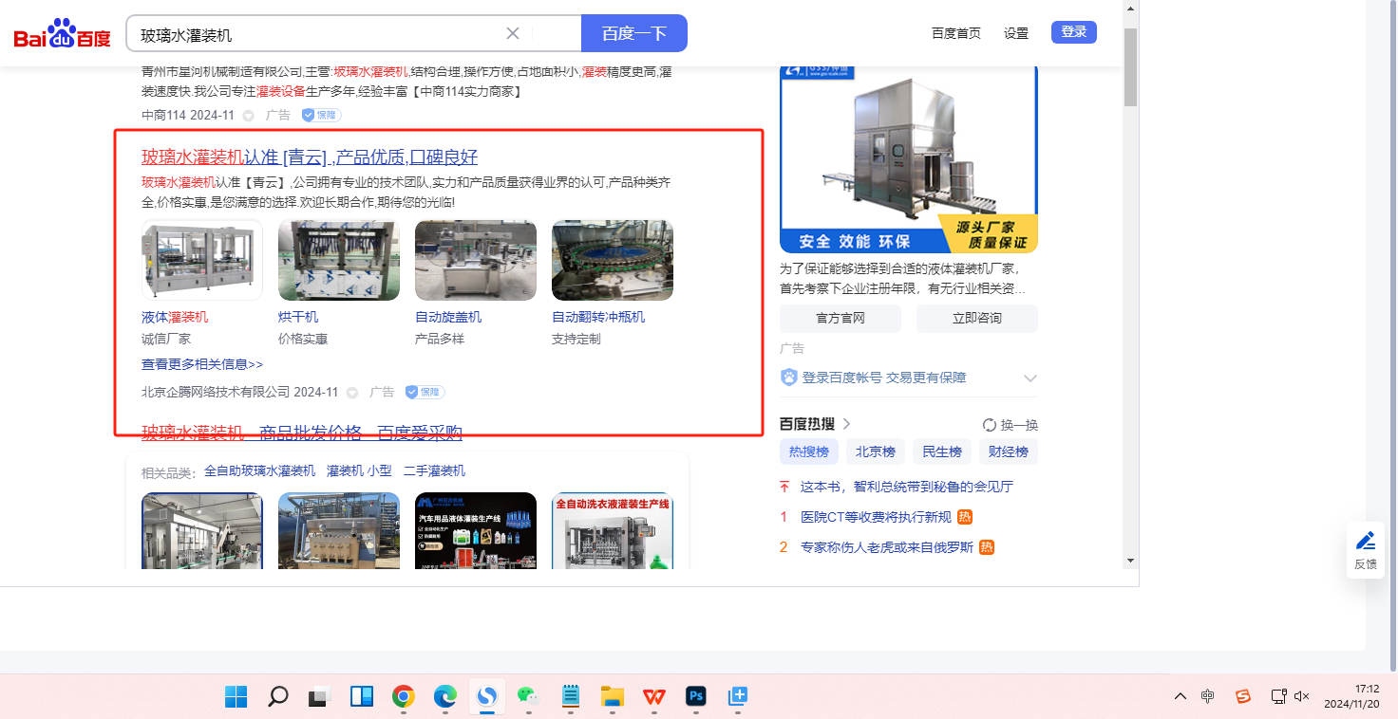Click the 换一换 refresh icon
This screenshot has width=1398, height=719.
[x=989, y=425]
